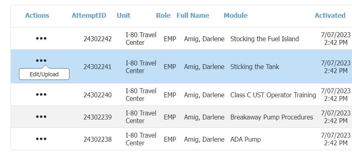Choose Edit/Upload from the popup
352x157 pixels.
click(x=44, y=74)
